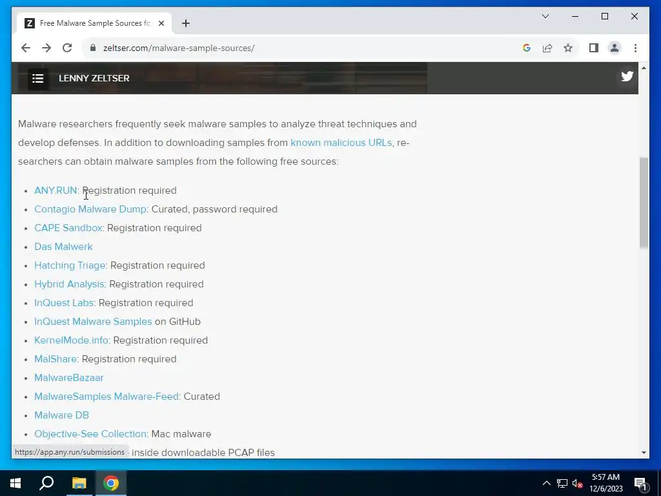Screen dimensions: 661x496
Task: Open InQuest Malware Samples link
Action: [x=93, y=322]
